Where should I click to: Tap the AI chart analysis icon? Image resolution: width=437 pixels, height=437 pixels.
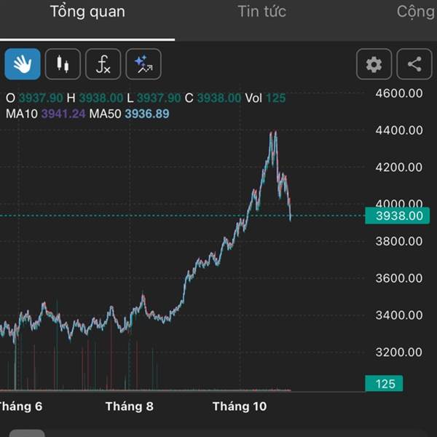(143, 64)
